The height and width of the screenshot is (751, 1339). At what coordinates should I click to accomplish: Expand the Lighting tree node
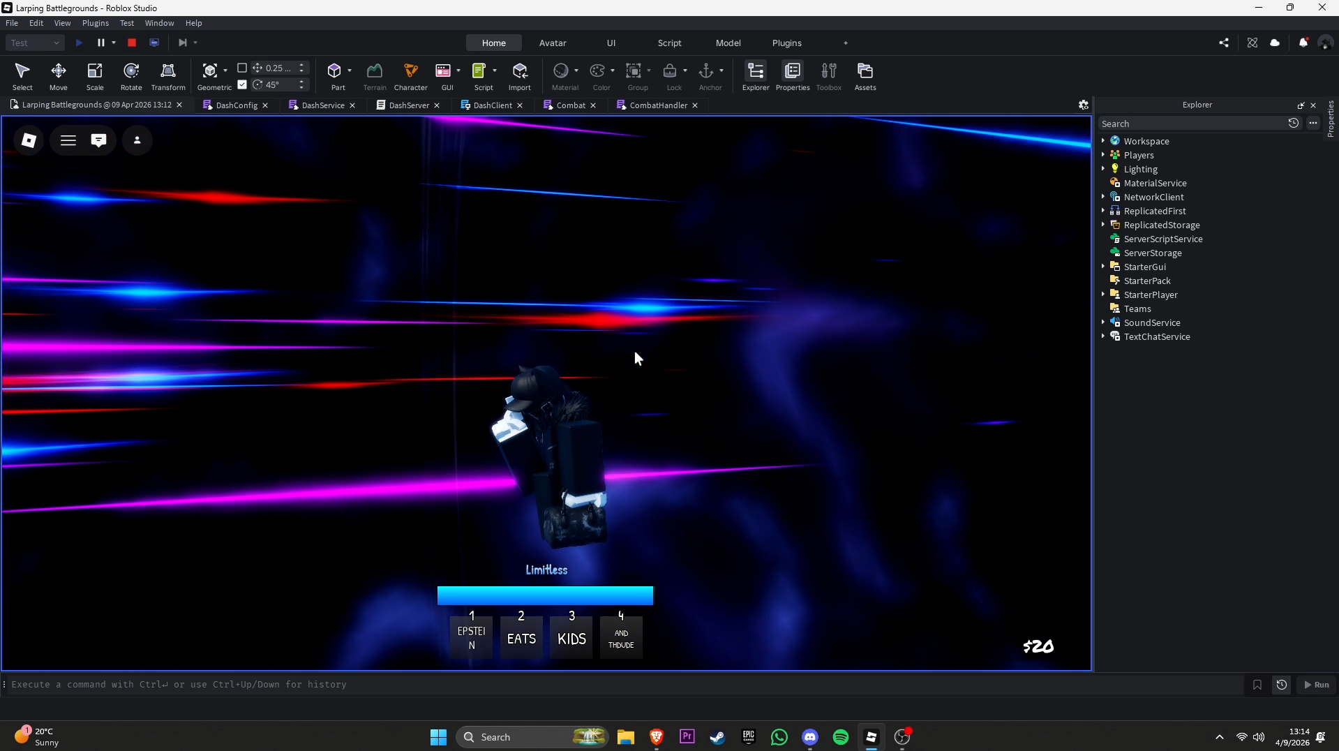(1103, 169)
